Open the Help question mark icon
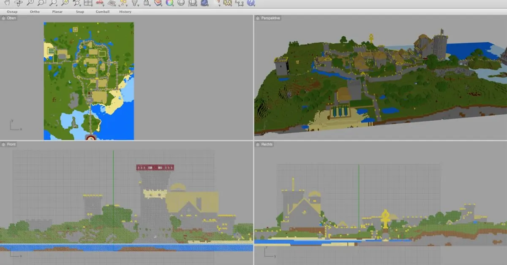Image resolution: width=507 pixels, height=265 pixels. pos(251,3)
